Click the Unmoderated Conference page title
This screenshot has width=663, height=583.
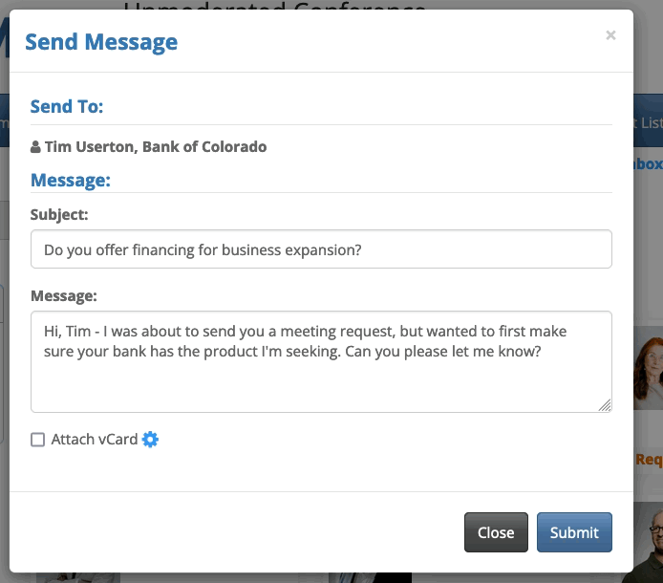(x=275, y=6)
